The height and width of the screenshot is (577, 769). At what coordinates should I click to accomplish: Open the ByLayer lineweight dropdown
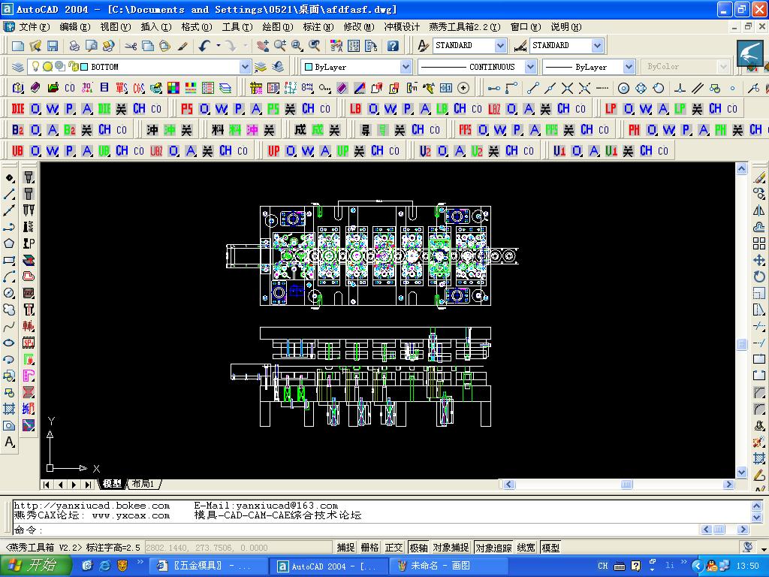tap(629, 67)
